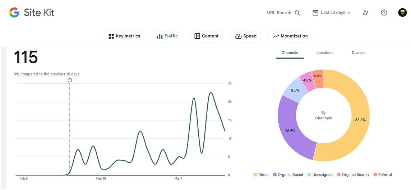Expand the Last 28 days dropdown

pyautogui.click(x=331, y=13)
